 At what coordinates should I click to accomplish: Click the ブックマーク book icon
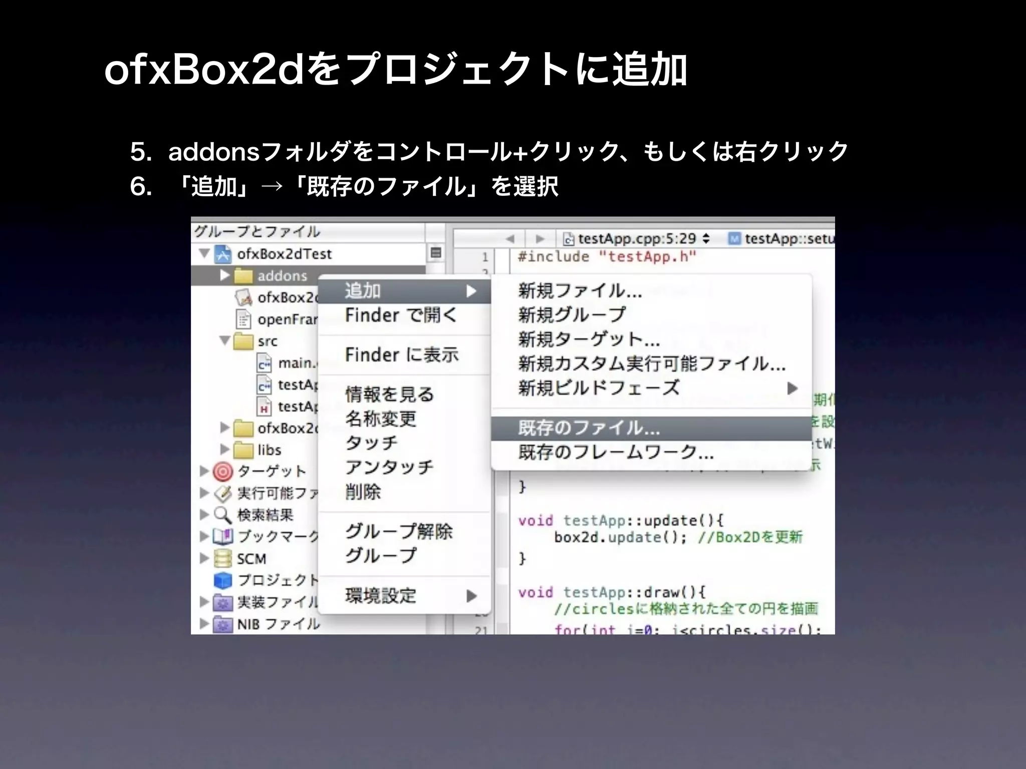[x=222, y=536]
